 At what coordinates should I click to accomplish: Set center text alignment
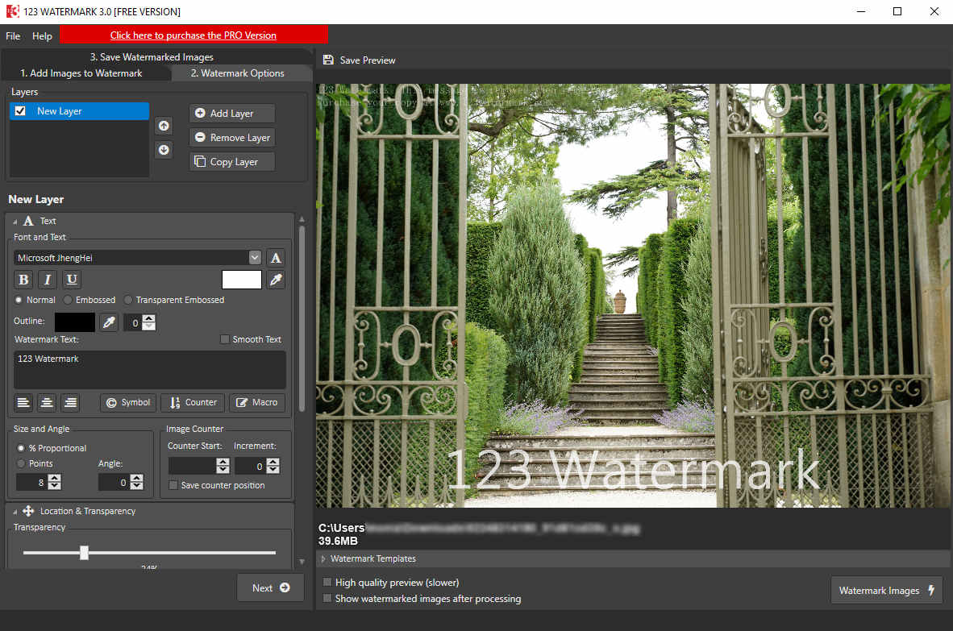click(x=47, y=402)
